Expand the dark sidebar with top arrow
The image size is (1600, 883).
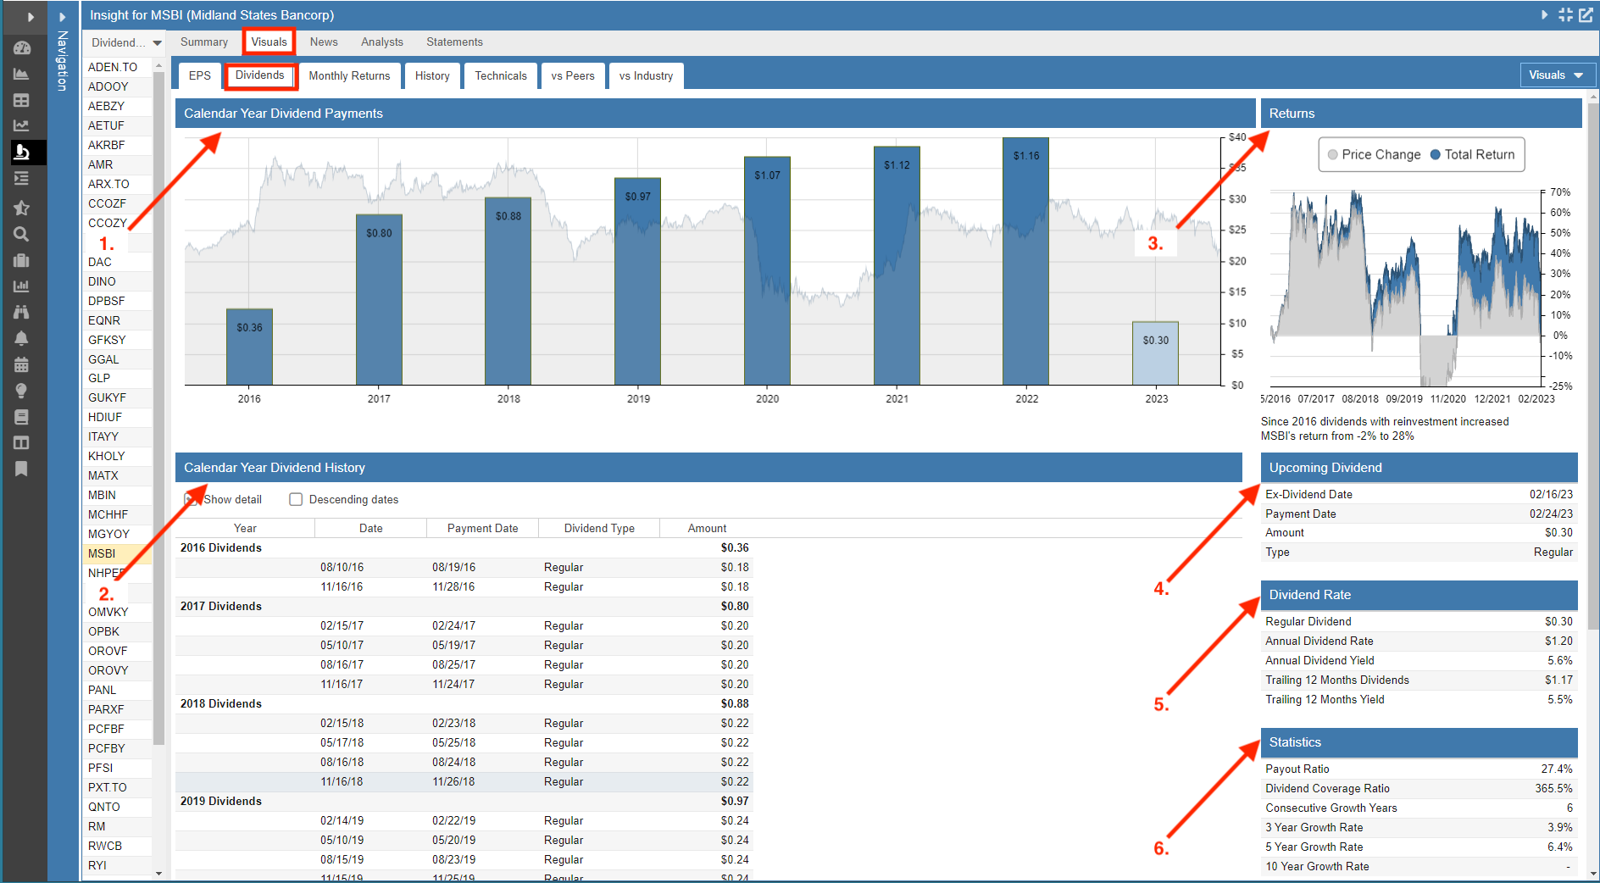point(31,16)
